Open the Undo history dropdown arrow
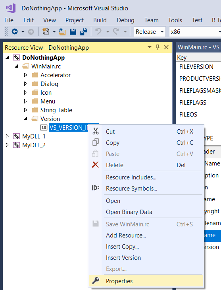The width and height of the screenshot is (221, 290). click(108, 32)
